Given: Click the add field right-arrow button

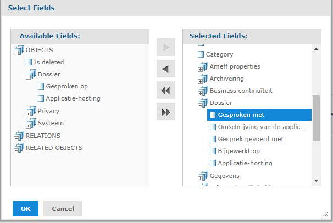Looking at the screenshot, I should 166,47.
